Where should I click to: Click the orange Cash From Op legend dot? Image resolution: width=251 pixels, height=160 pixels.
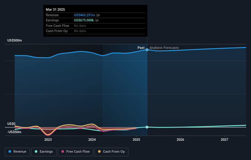(99, 151)
